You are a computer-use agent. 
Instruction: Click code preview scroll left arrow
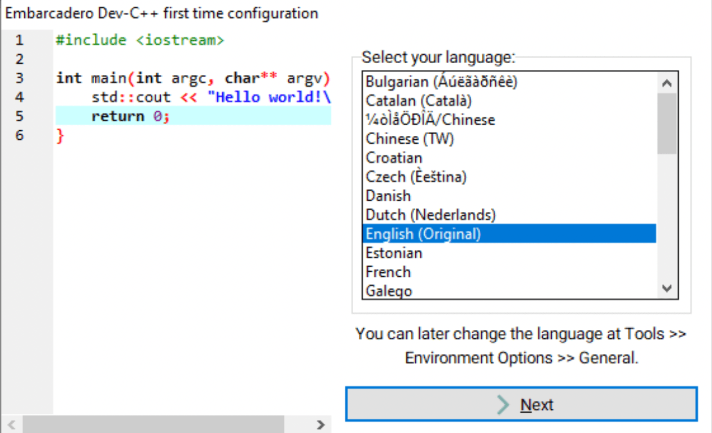point(12,425)
